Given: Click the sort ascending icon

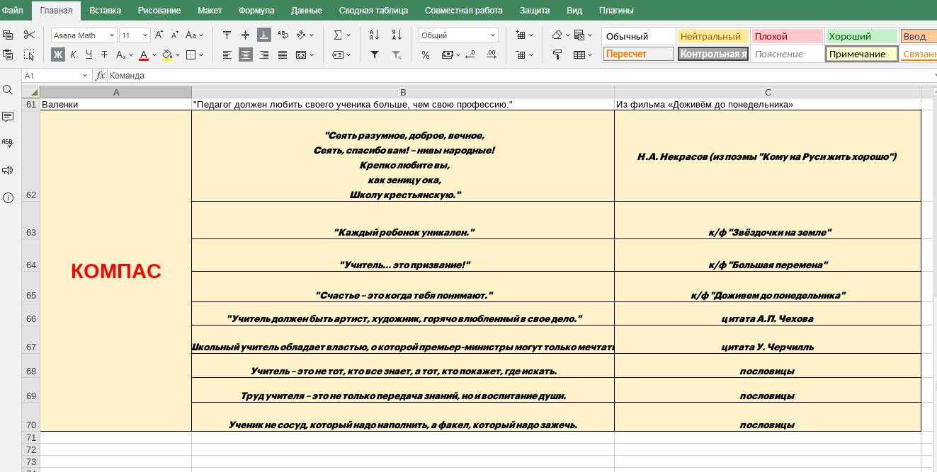Looking at the screenshot, I should click(375, 35).
